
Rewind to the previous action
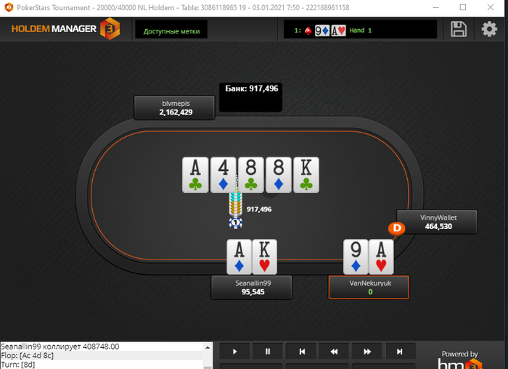334,351
